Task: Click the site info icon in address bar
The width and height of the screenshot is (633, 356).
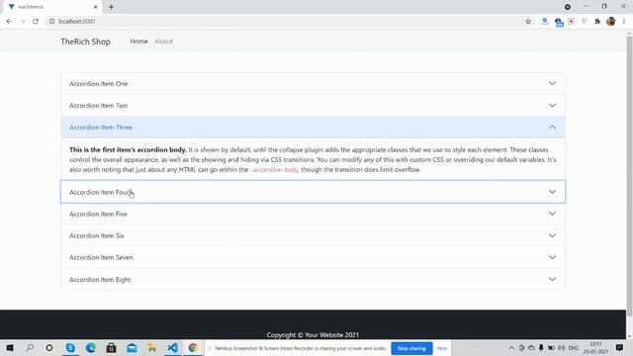Action: 51,22
